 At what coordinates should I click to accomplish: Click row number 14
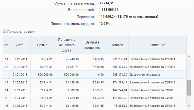point(6,90)
